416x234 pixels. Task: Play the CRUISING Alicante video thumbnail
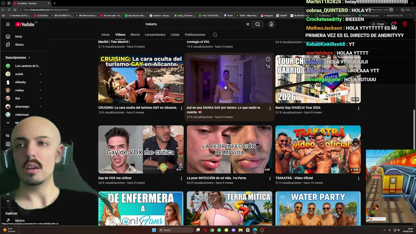click(141, 79)
